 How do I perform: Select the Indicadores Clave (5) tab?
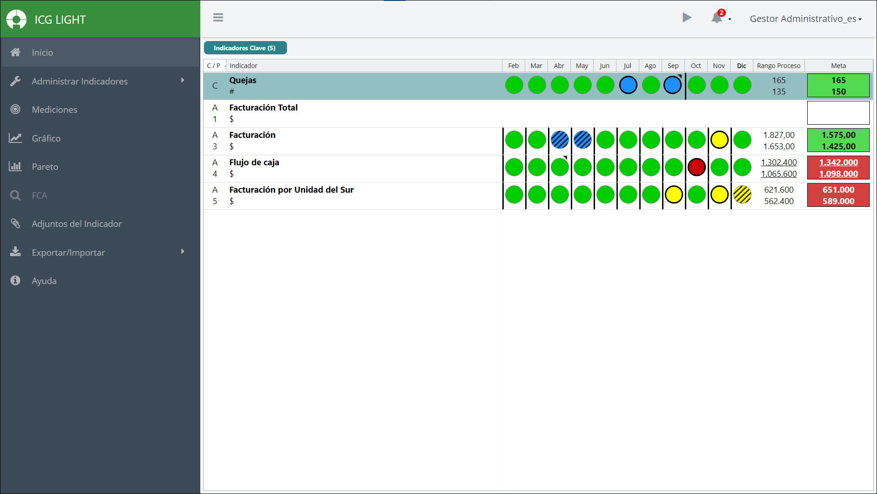coord(245,48)
